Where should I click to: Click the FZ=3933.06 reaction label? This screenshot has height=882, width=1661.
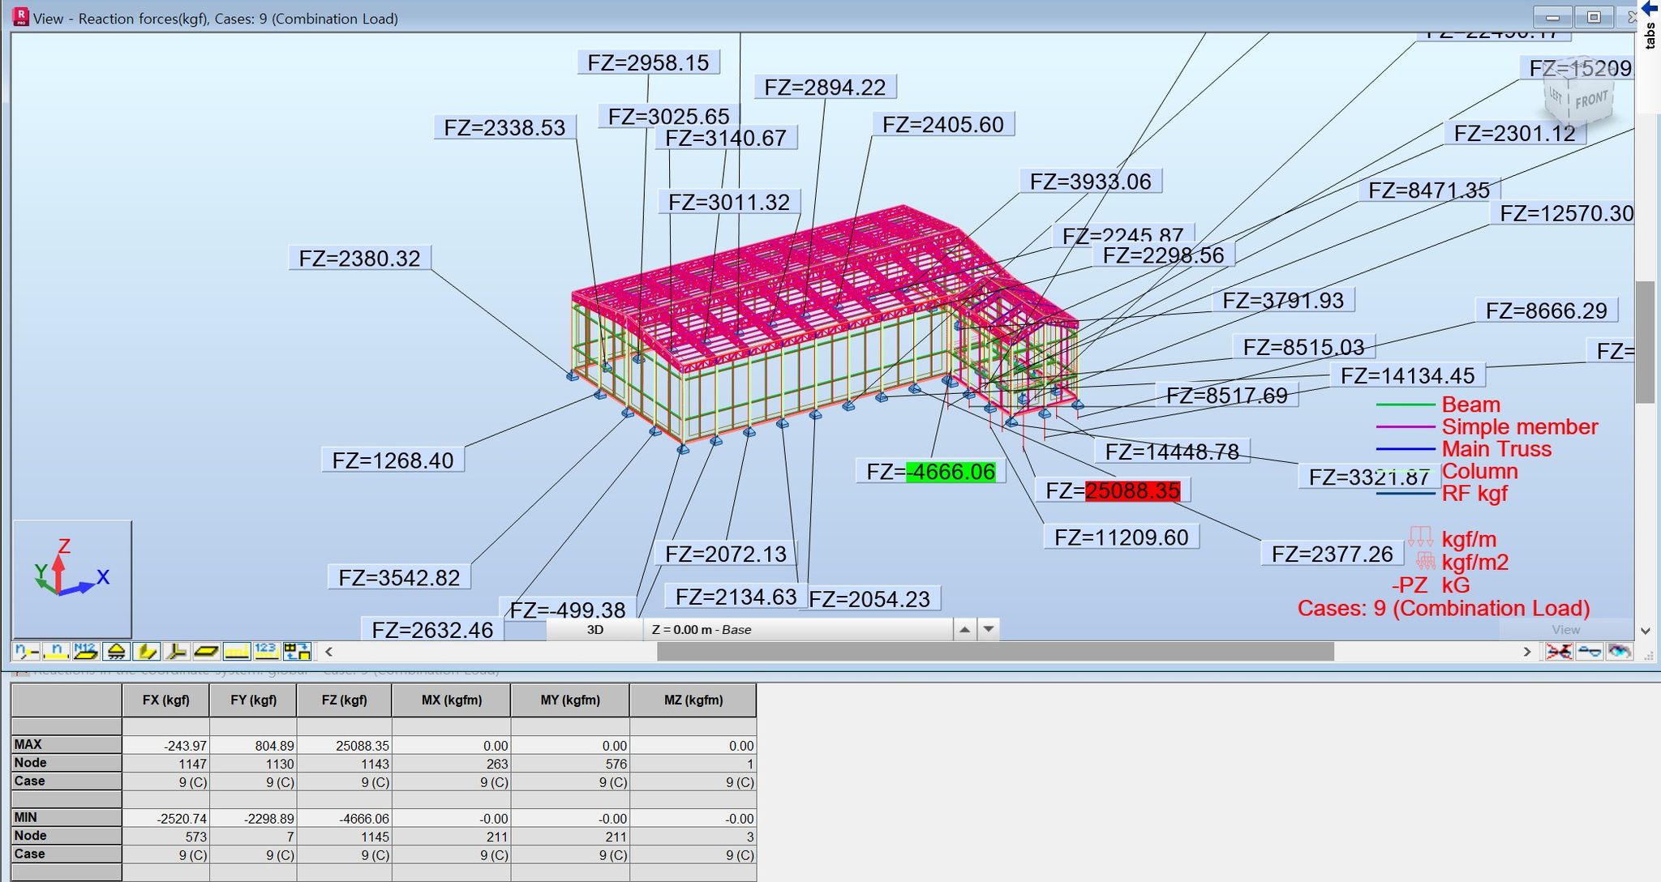coord(1090,181)
